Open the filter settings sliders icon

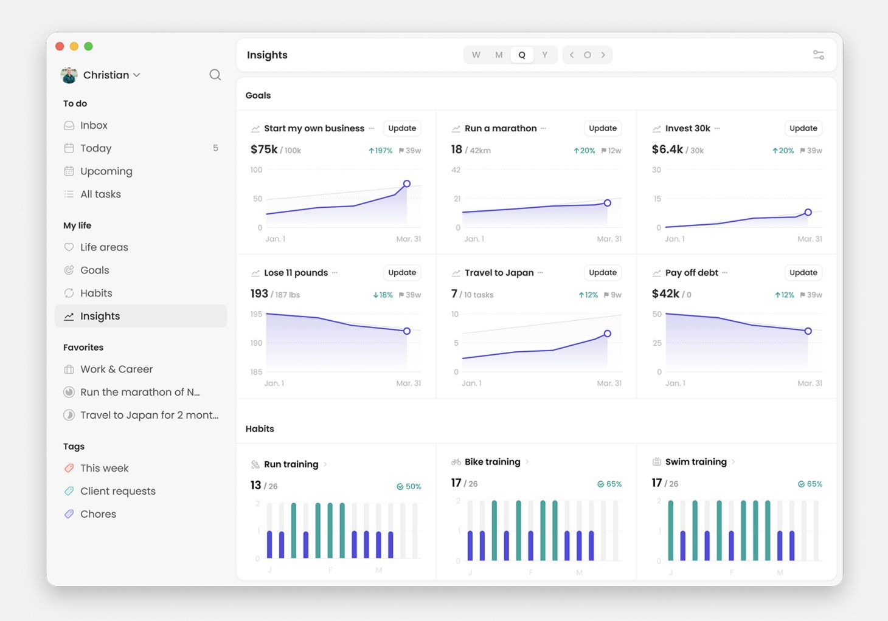click(819, 55)
